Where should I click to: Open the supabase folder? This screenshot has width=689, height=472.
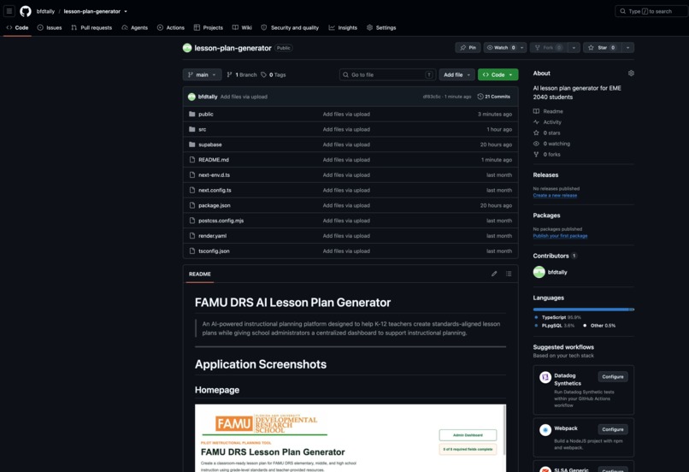tap(210, 145)
